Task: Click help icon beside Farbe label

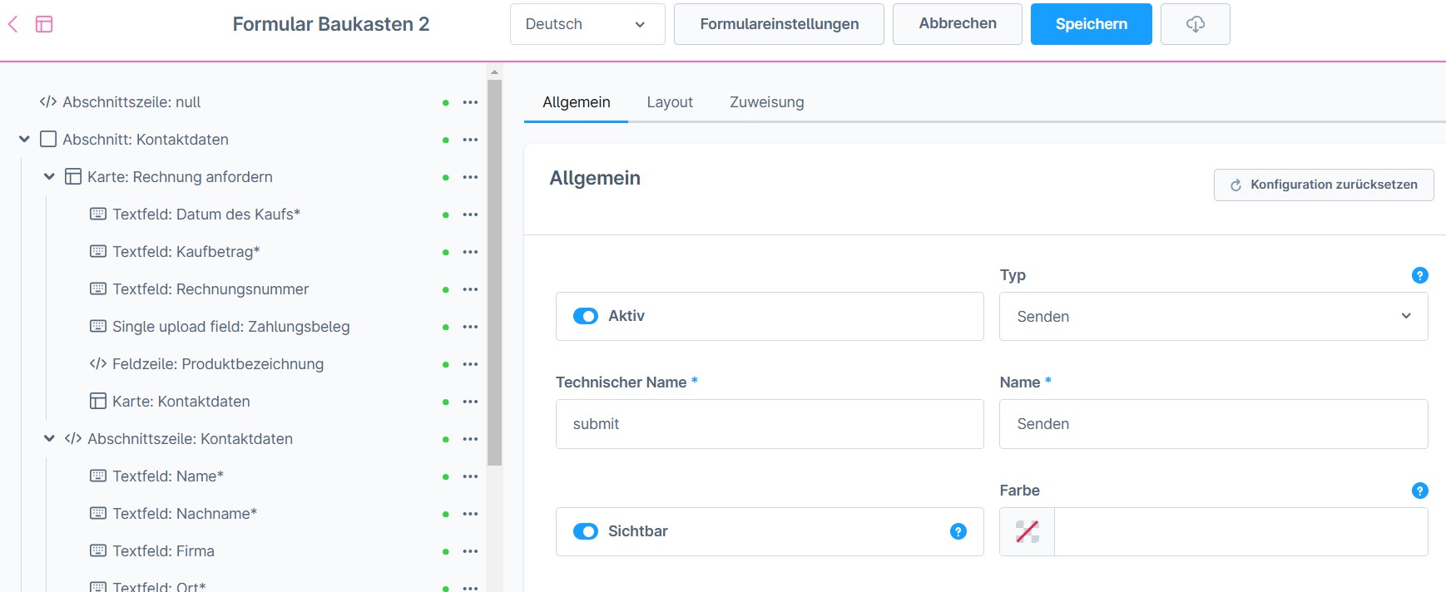Action: pos(1419,491)
